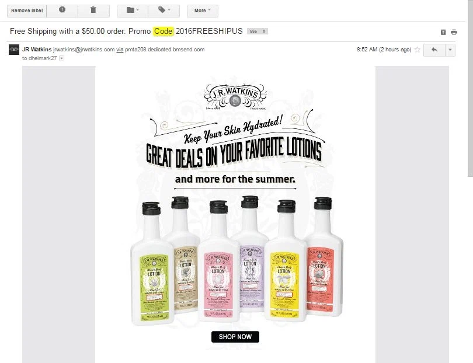
Task: Delete the email with trash icon
Action: pyautogui.click(x=93, y=11)
